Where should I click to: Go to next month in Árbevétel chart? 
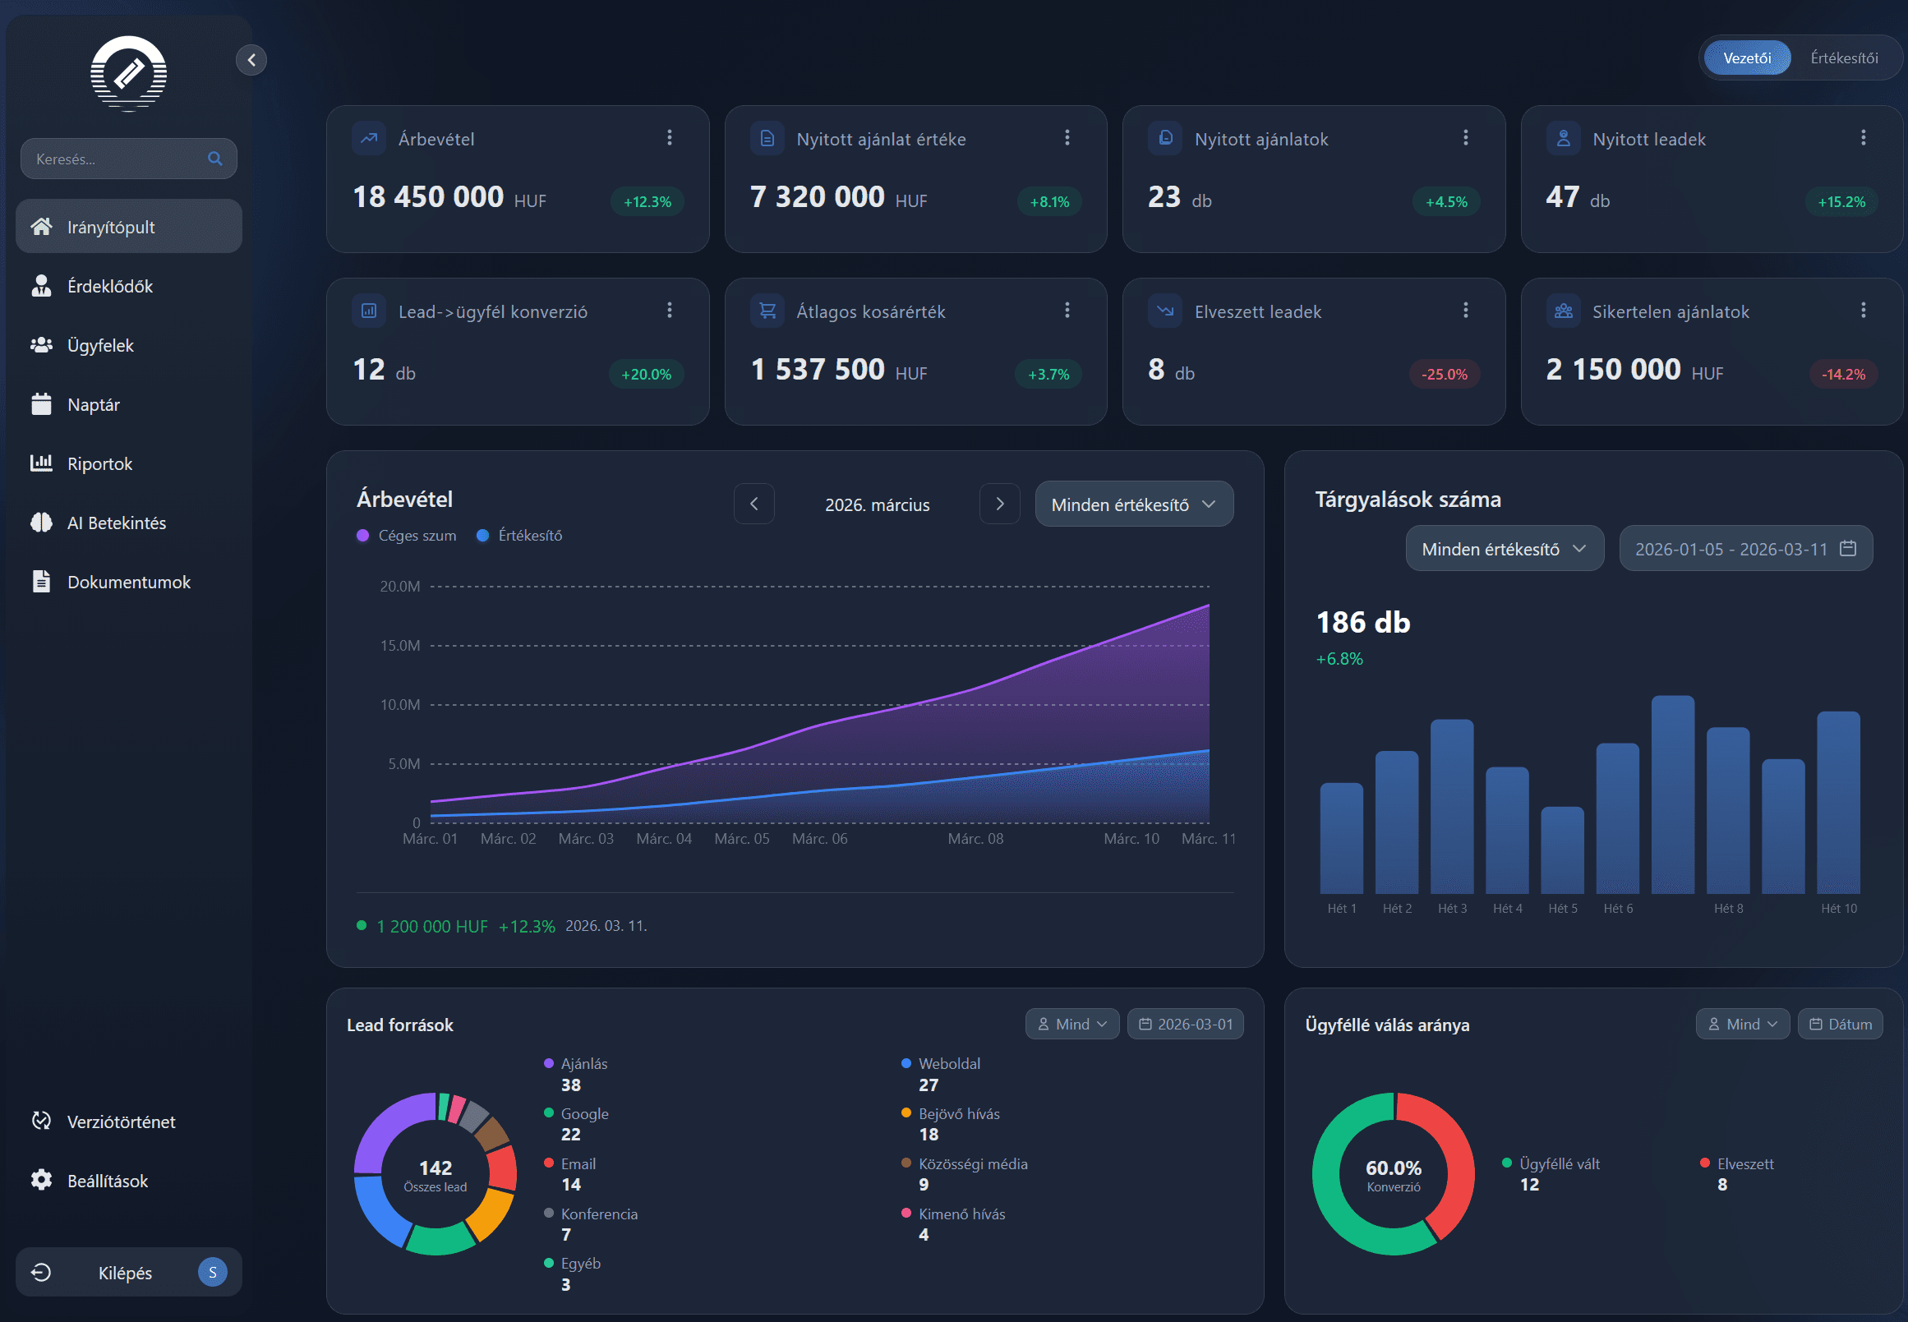click(999, 504)
